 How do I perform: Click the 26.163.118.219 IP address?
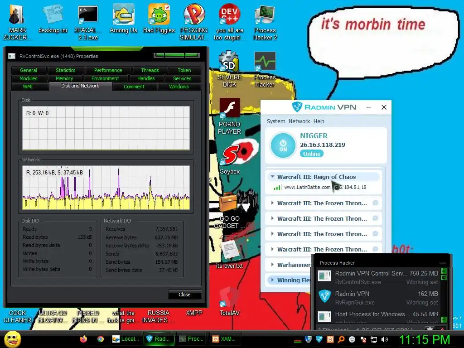click(x=323, y=145)
